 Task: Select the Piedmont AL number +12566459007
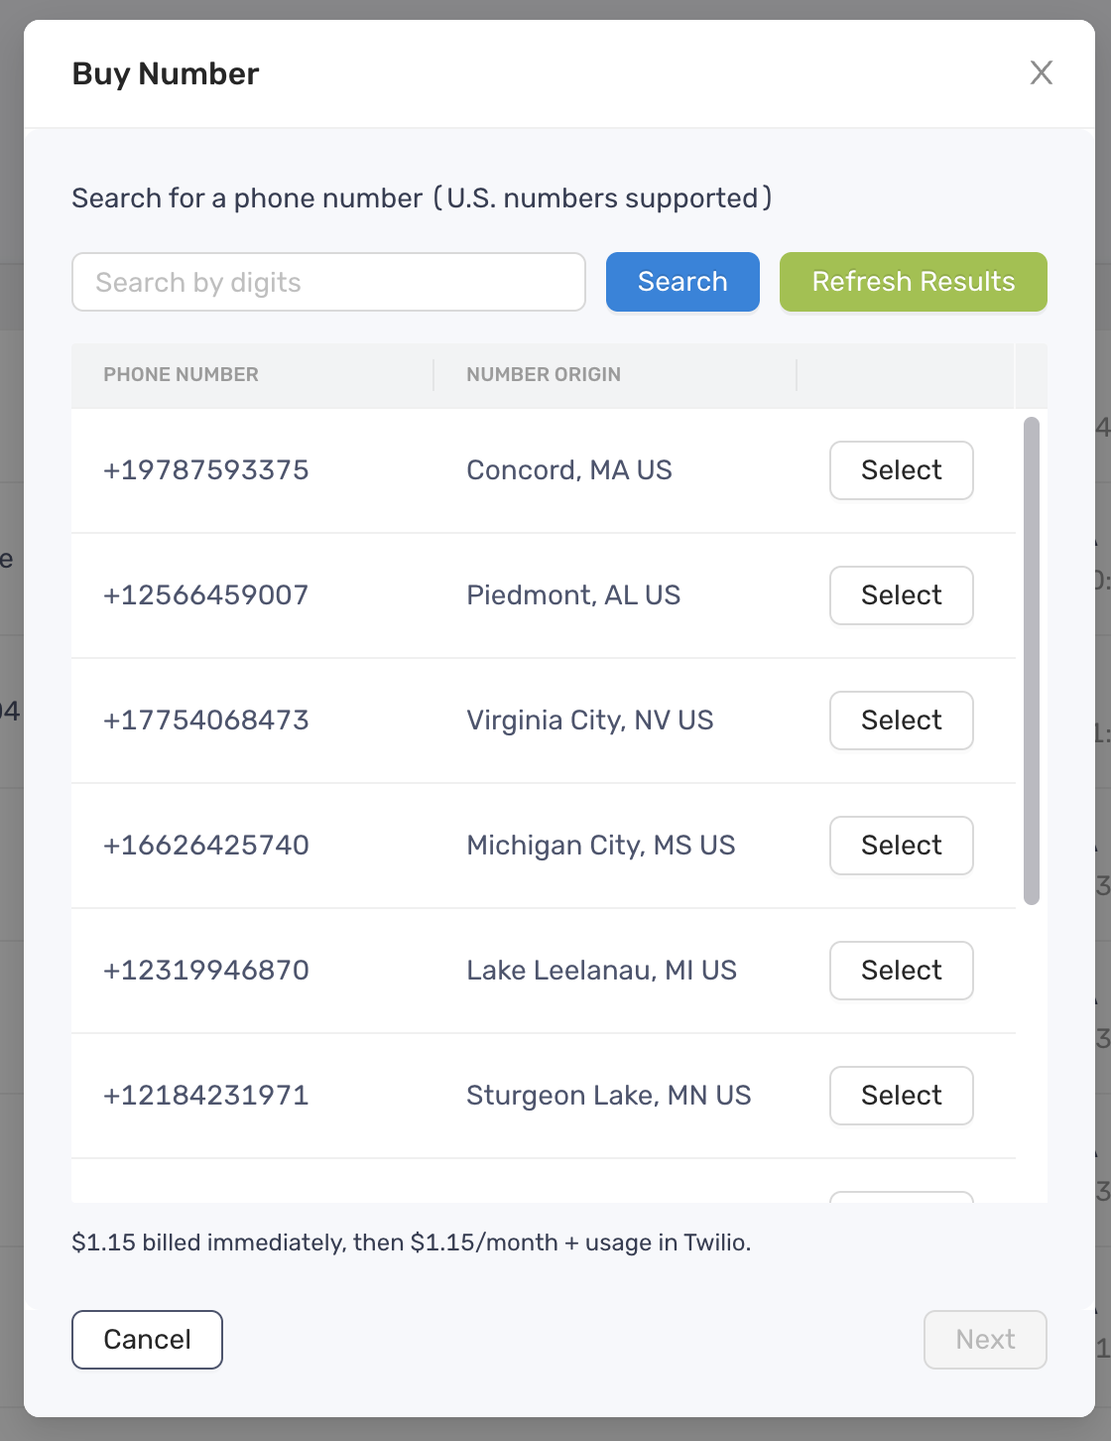tap(901, 595)
